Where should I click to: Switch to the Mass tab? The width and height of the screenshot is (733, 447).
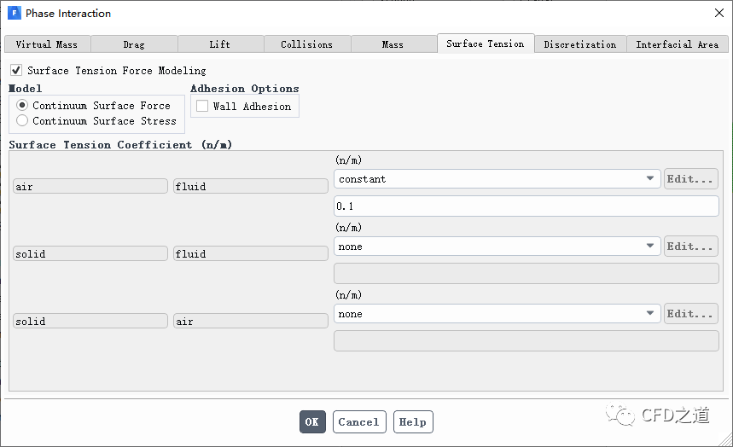393,44
